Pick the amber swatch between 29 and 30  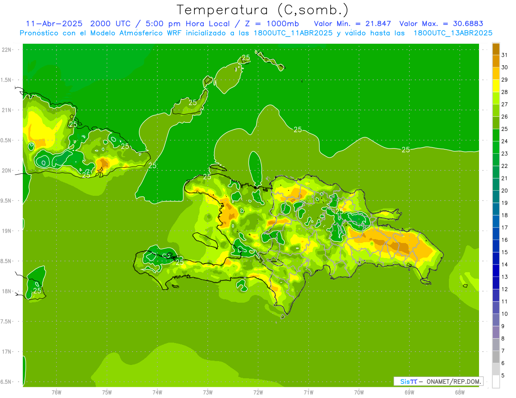point(496,73)
